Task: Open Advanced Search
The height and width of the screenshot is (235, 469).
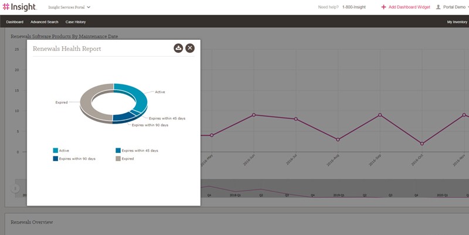Action: tap(45, 22)
